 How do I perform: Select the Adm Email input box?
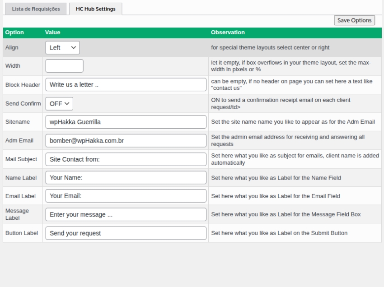coord(126,140)
